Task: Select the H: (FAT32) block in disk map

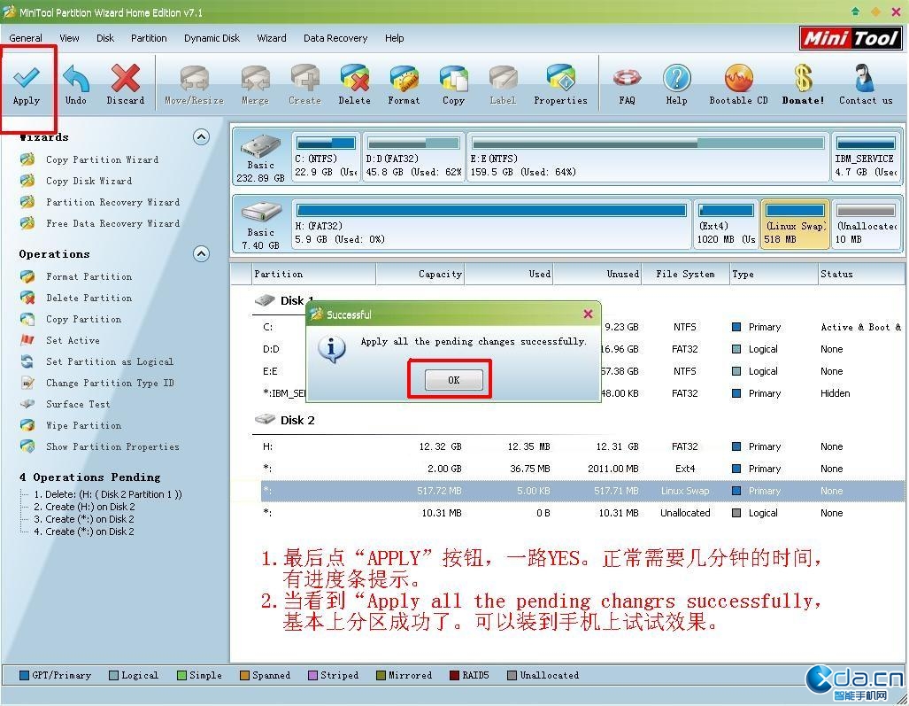Action: coord(490,225)
